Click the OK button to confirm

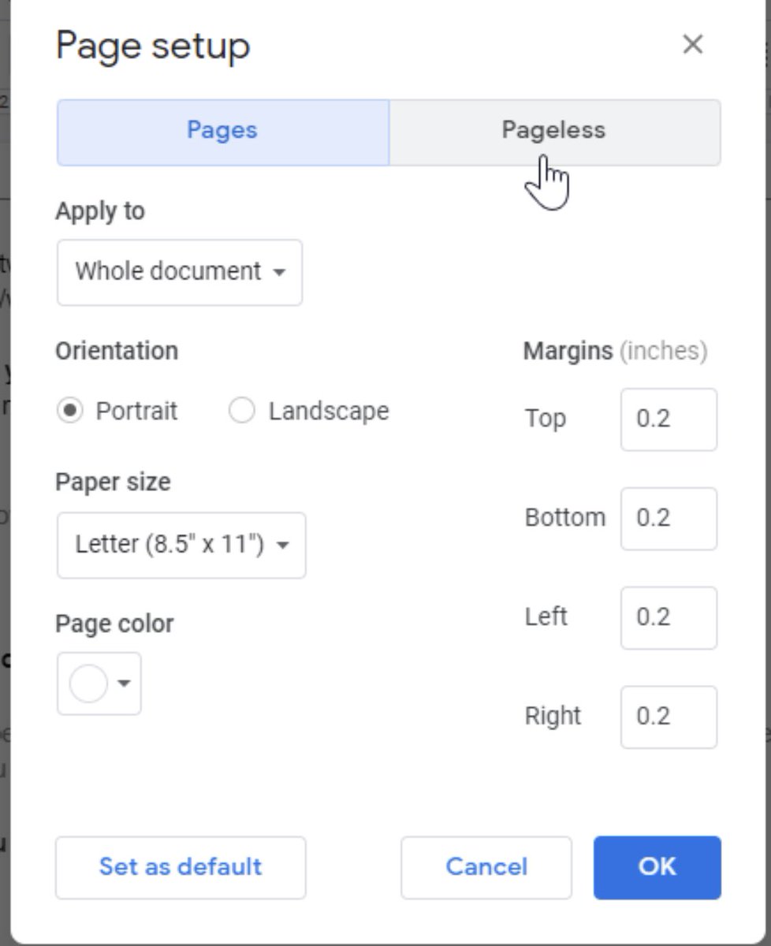click(x=657, y=867)
